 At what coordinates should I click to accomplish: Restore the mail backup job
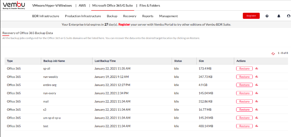click(x=244, y=101)
